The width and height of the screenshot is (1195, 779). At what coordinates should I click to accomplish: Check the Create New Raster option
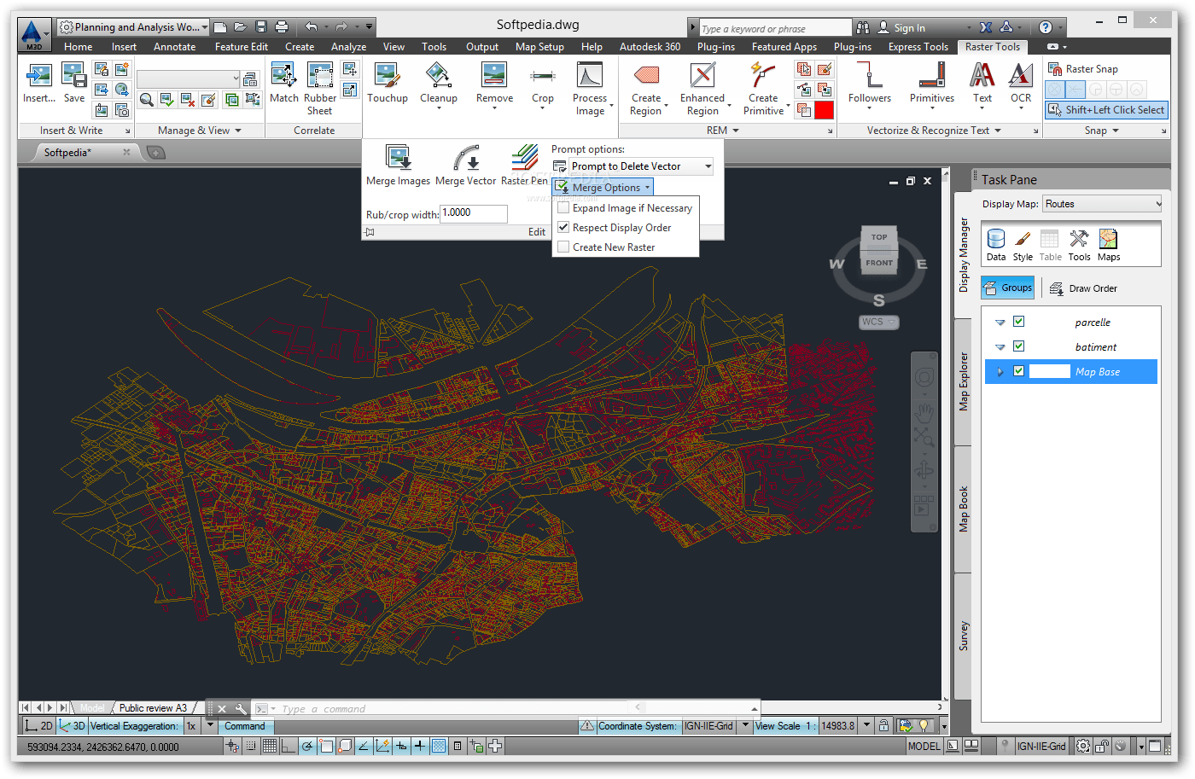click(x=563, y=247)
